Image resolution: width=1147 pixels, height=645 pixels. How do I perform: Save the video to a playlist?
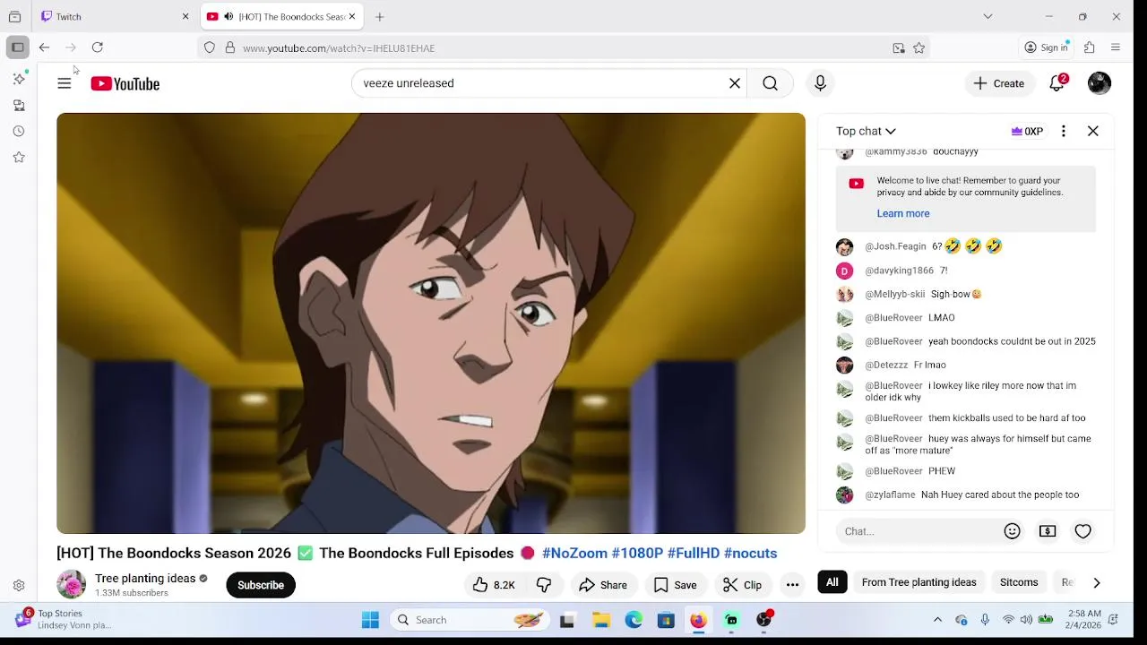coord(676,585)
